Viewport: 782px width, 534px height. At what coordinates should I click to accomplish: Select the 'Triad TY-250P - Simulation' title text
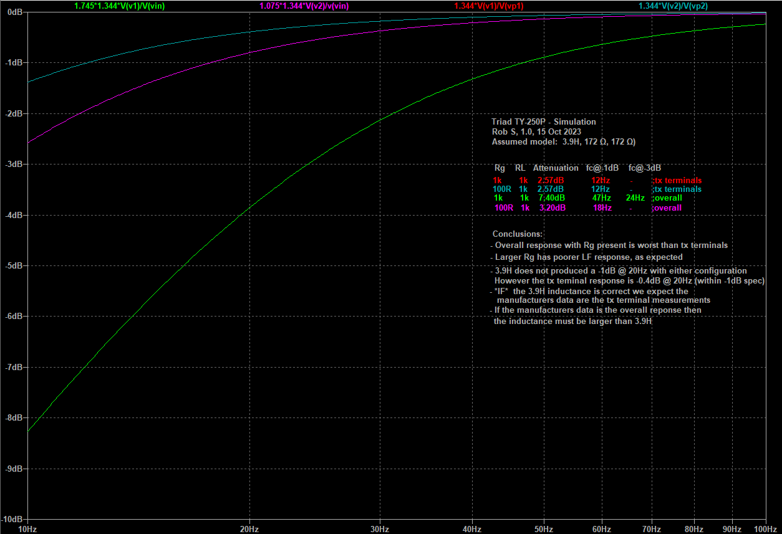pyautogui.click(x=544, y=122)
